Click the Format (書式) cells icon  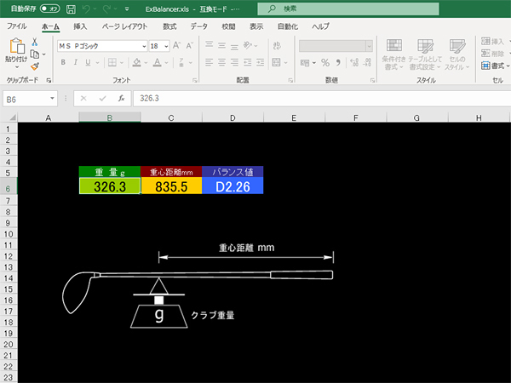pos(485,64)
